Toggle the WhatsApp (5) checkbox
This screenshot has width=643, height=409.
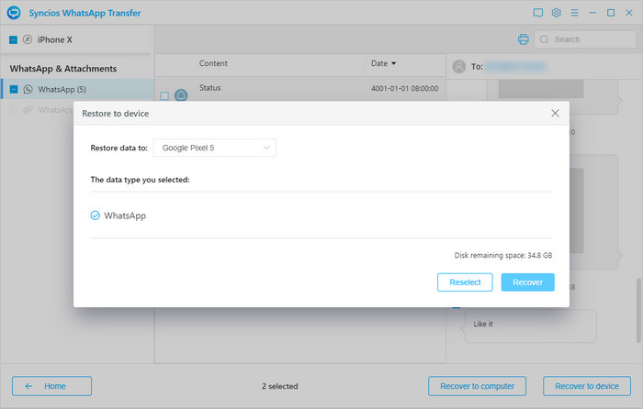(14, 89)
